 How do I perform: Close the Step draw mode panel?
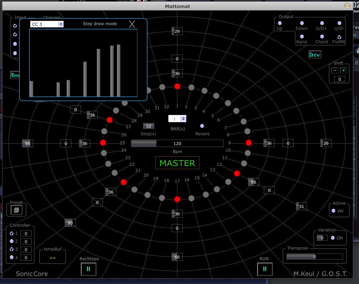pyautogui.click(x=132, y=24)
